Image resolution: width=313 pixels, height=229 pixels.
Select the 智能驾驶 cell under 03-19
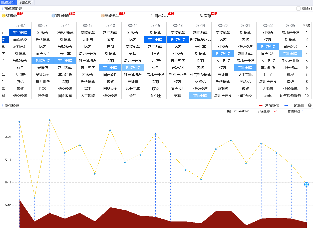[200, 40]
